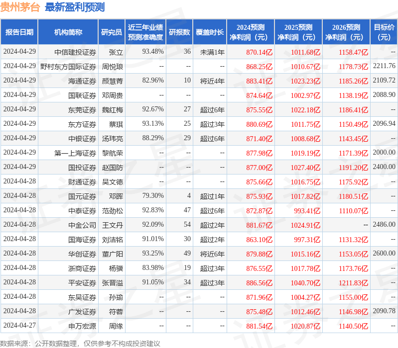
Task: Click target price 2211.76
Action: point(384,66)
